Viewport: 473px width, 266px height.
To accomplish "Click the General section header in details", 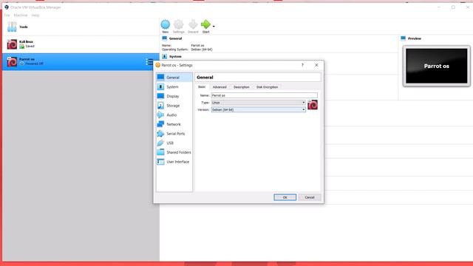I will tap(175, 38).
